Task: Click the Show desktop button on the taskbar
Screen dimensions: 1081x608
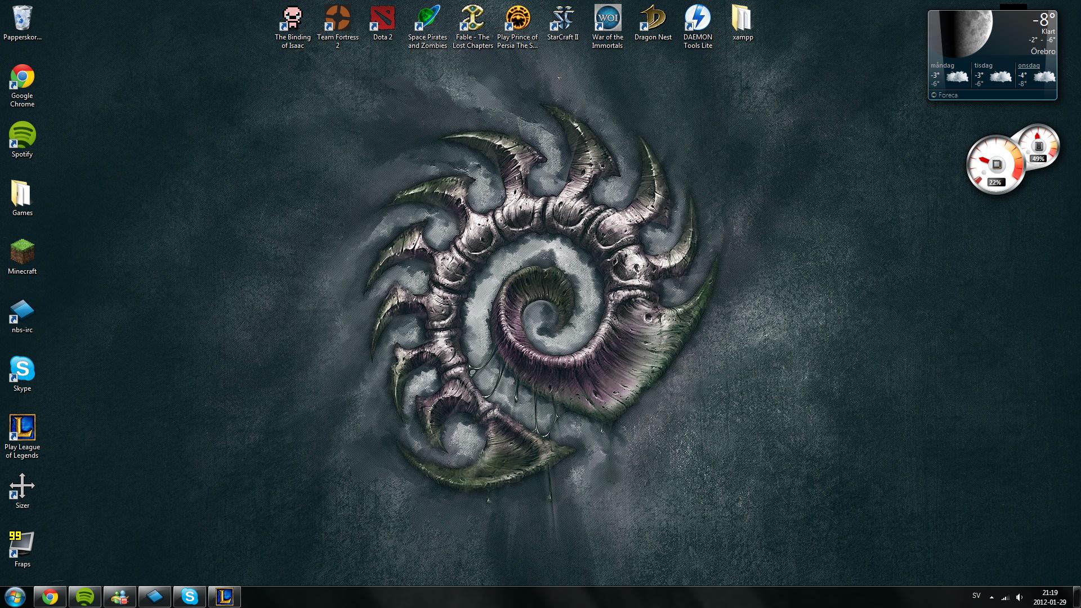Action: pos(1076,597)
